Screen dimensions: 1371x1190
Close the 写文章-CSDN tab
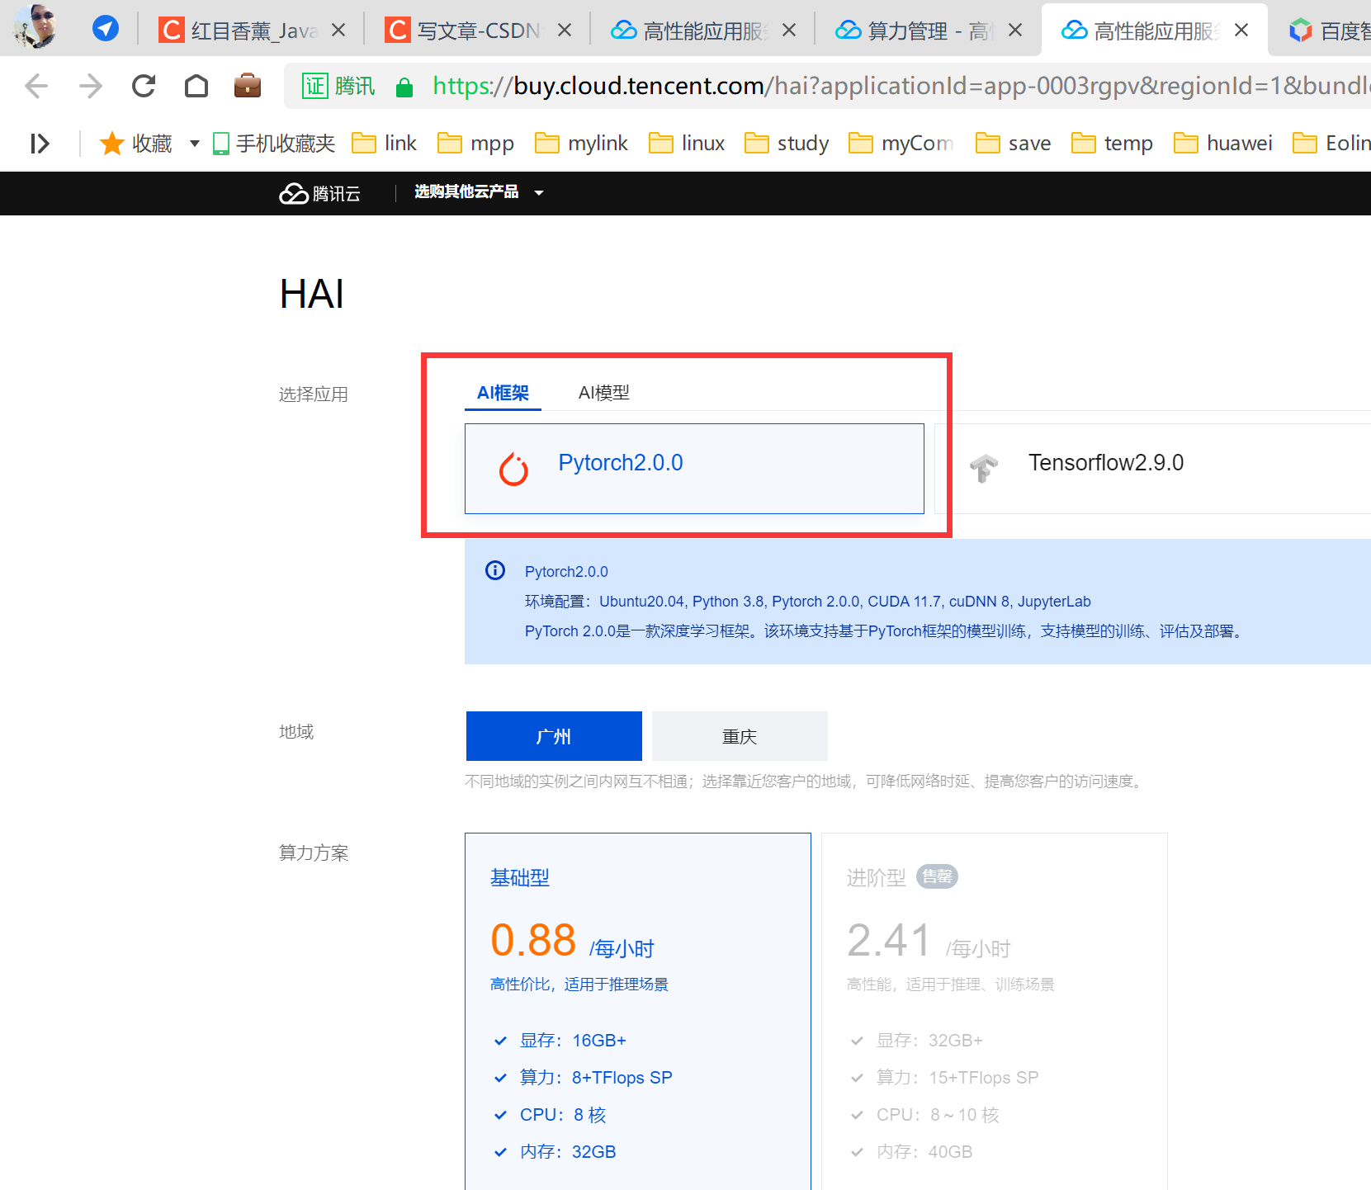click(x=565, y=31)
